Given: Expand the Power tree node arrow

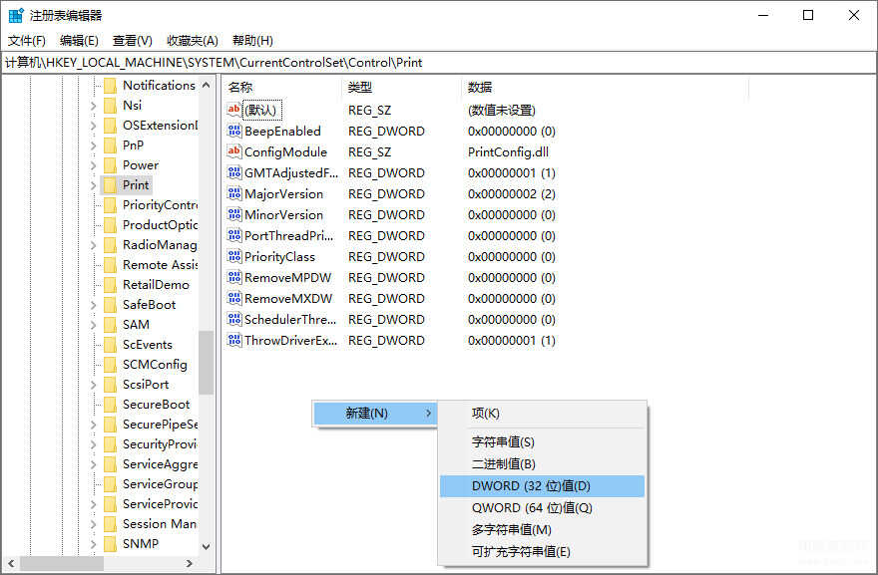Looking at the screenshot, I should [x=94, y=165].
